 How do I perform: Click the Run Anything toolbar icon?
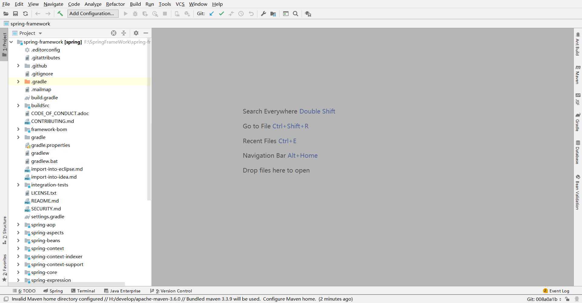point(286,14)
